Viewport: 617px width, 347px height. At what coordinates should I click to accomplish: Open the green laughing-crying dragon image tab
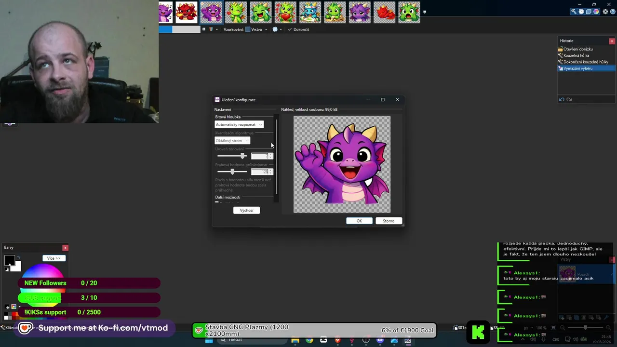pos(260,12)
